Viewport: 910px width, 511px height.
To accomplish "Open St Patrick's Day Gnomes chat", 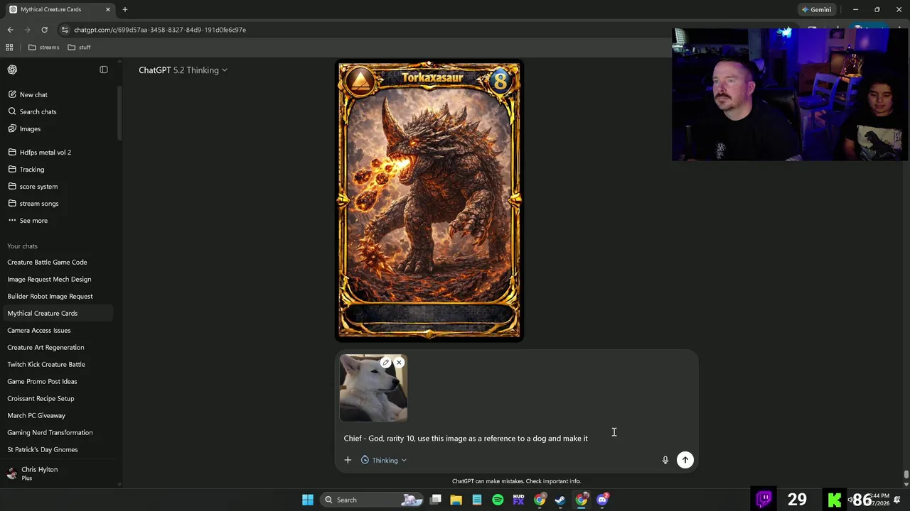I will 43,449.
